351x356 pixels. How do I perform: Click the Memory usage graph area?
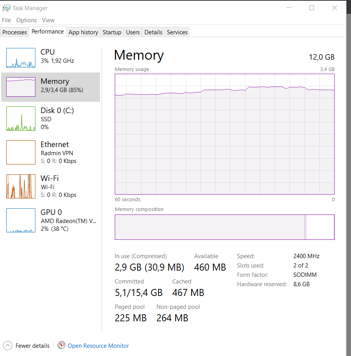225,134
